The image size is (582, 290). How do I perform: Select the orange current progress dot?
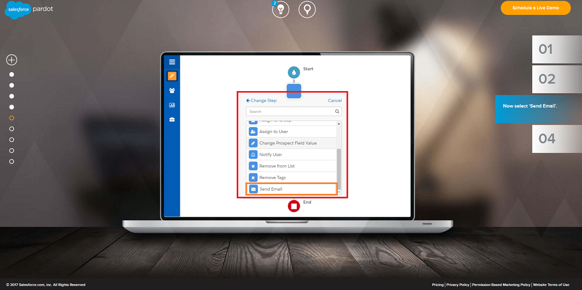[12, 118]
